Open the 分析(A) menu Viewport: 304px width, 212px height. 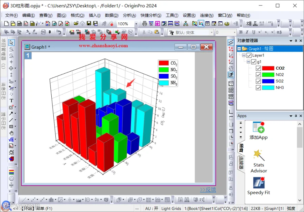pos(129,15)
